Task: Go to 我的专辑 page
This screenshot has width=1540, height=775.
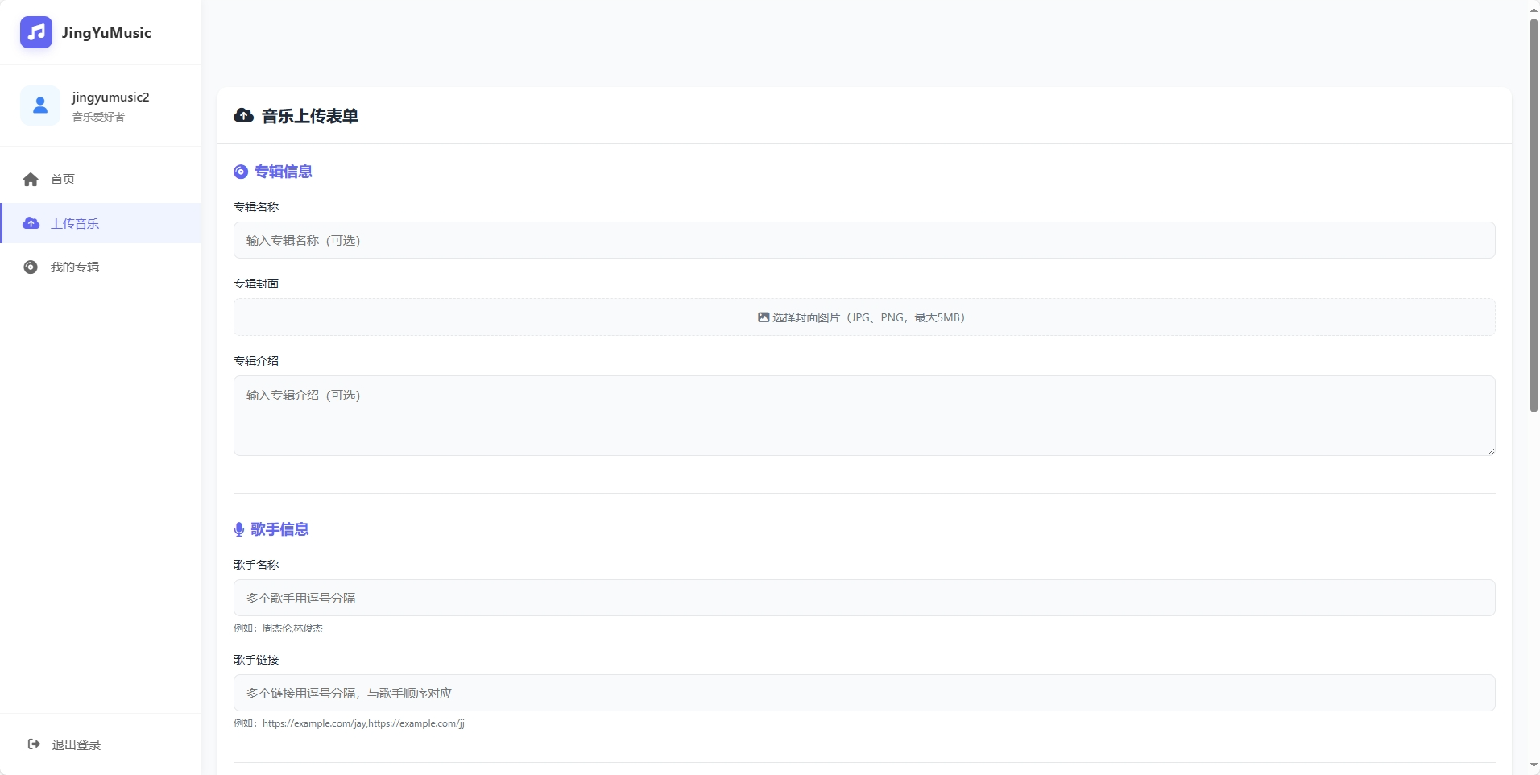Action: [x=75, y=267]
